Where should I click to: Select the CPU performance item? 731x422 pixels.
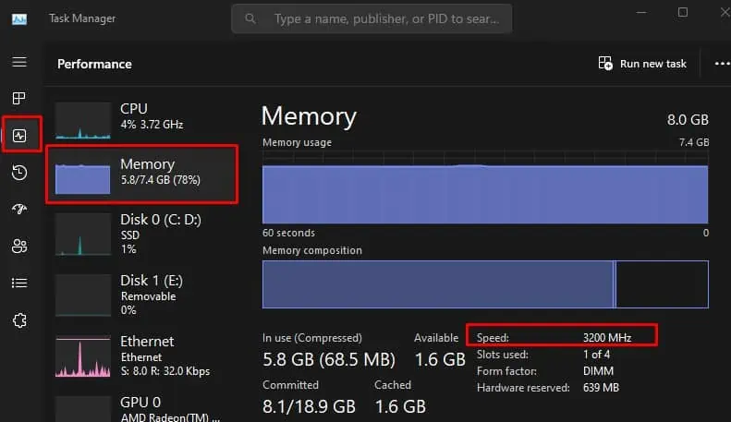point(142,118)
